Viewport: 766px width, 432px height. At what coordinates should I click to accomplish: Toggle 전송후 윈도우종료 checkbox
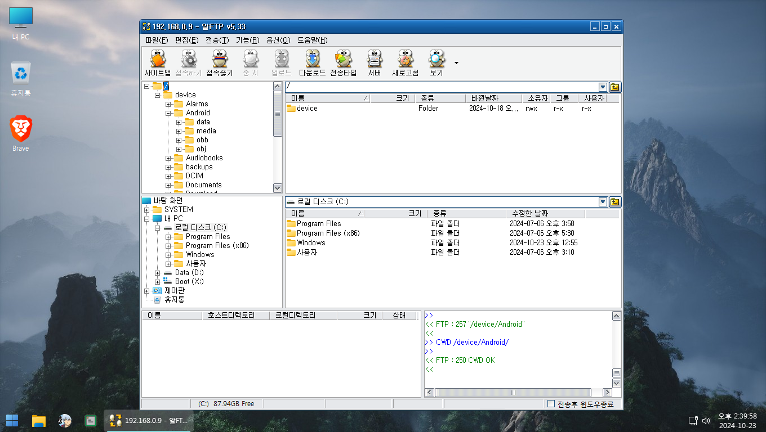pyautogui.click(x=551, y=404)
